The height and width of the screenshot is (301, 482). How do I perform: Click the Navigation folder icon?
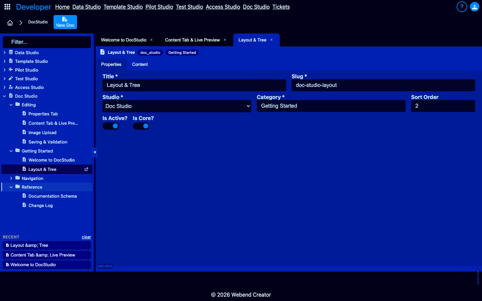click(x=18, y=178)
